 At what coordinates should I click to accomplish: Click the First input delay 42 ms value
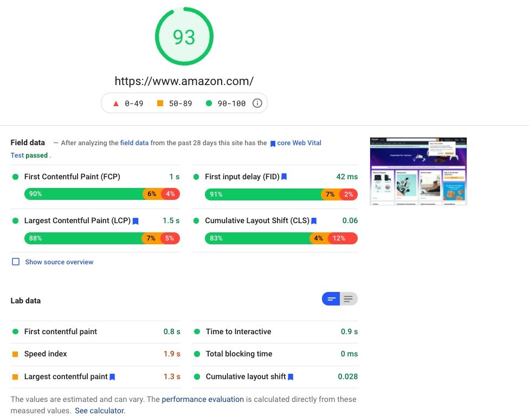coord(347,177)
